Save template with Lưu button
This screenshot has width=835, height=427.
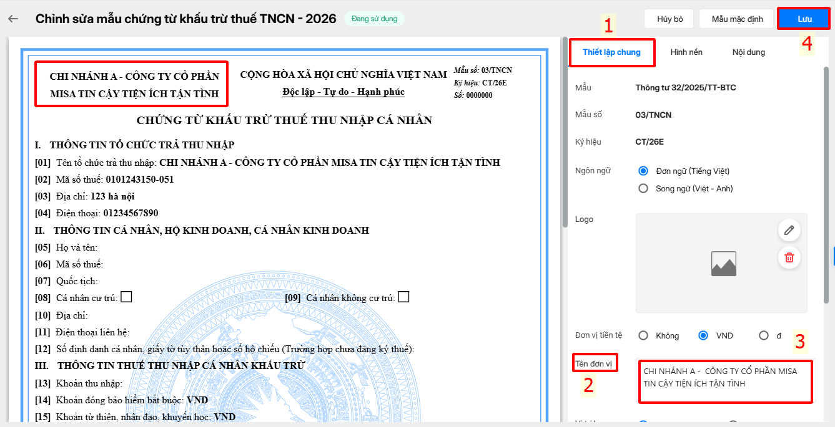click(804, 19)
